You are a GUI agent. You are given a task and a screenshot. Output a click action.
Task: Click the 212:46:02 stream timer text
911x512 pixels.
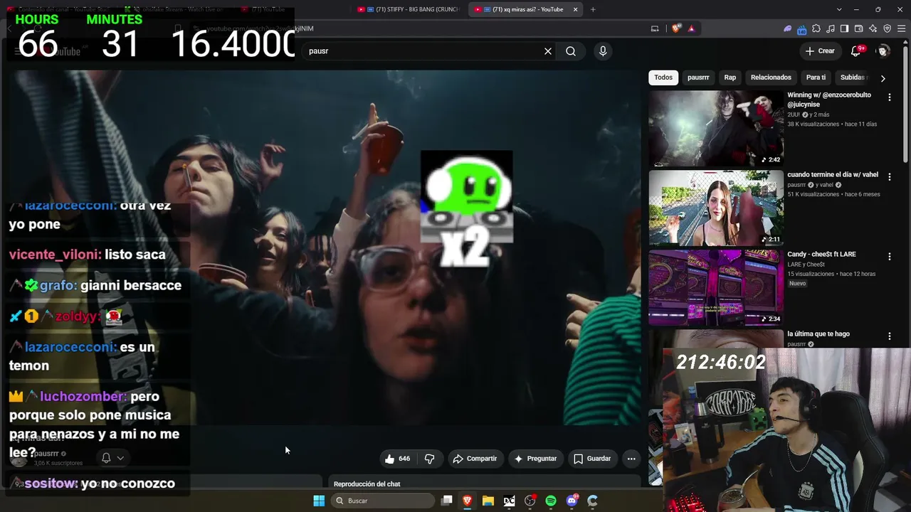tap(721, 362)
